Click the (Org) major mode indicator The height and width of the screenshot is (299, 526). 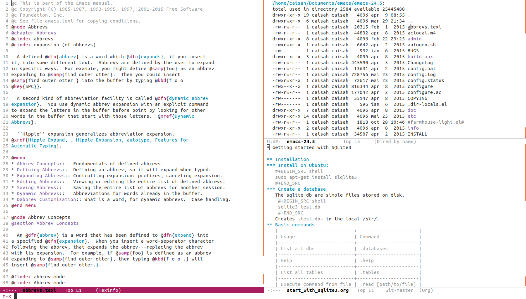426,290
